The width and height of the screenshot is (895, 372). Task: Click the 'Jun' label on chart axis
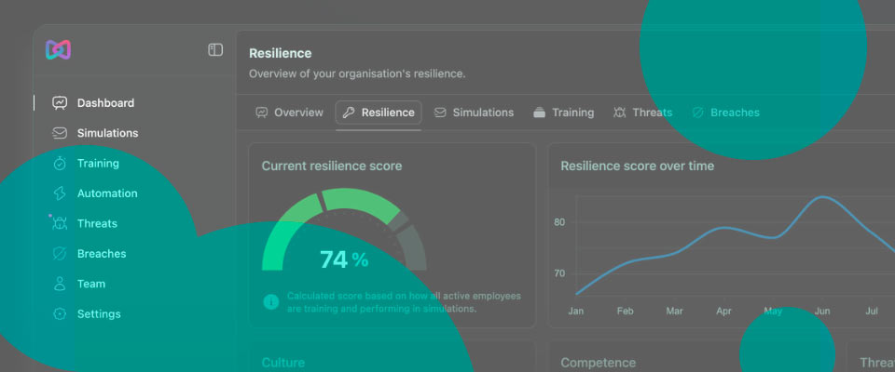(x=822, y=312)
